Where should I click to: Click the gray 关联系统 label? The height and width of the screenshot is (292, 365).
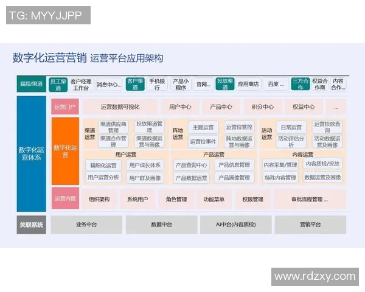tap(32, 224)
